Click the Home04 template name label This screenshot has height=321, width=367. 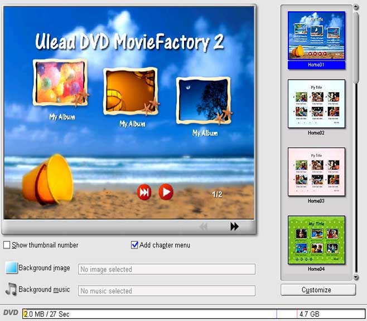pos(316,269)
